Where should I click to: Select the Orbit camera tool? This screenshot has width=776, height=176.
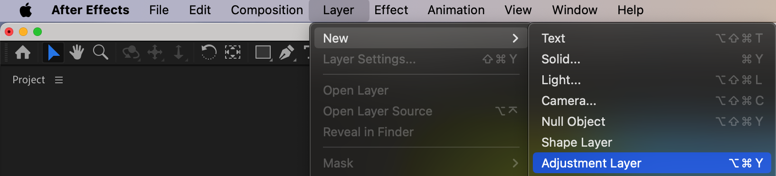[x=131, y=52]
